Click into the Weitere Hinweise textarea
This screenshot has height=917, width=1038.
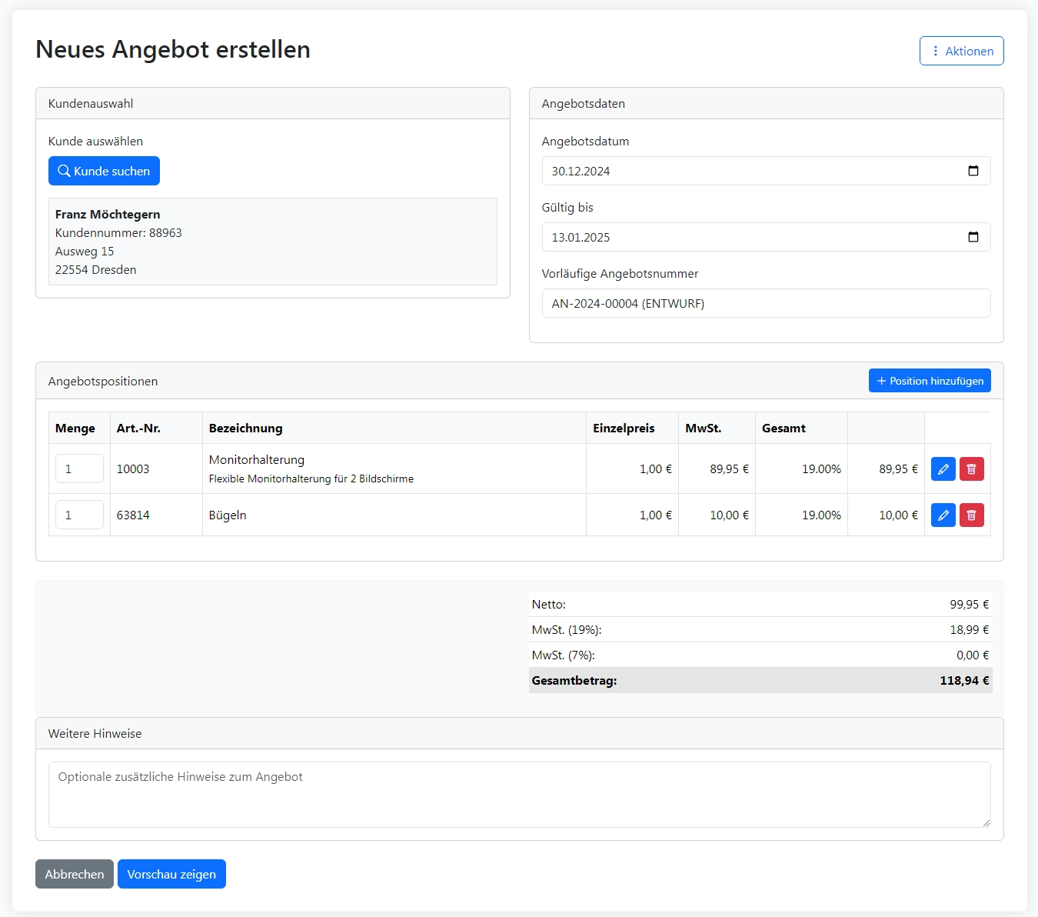(x=519, y=794)
